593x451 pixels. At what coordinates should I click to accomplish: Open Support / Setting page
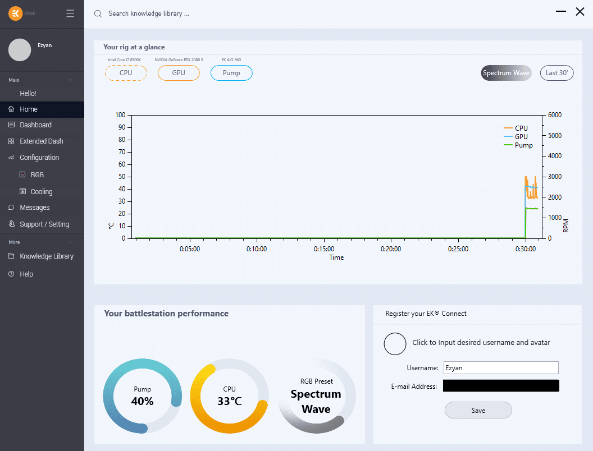[42, 224]
